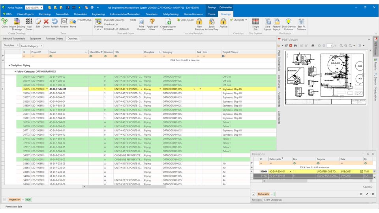Click the Best Fit Columns icon

point(301,22)
